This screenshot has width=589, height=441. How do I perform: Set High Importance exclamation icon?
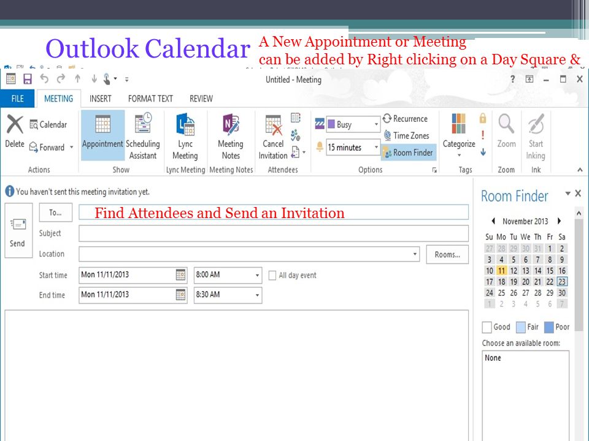pos(483,135)
